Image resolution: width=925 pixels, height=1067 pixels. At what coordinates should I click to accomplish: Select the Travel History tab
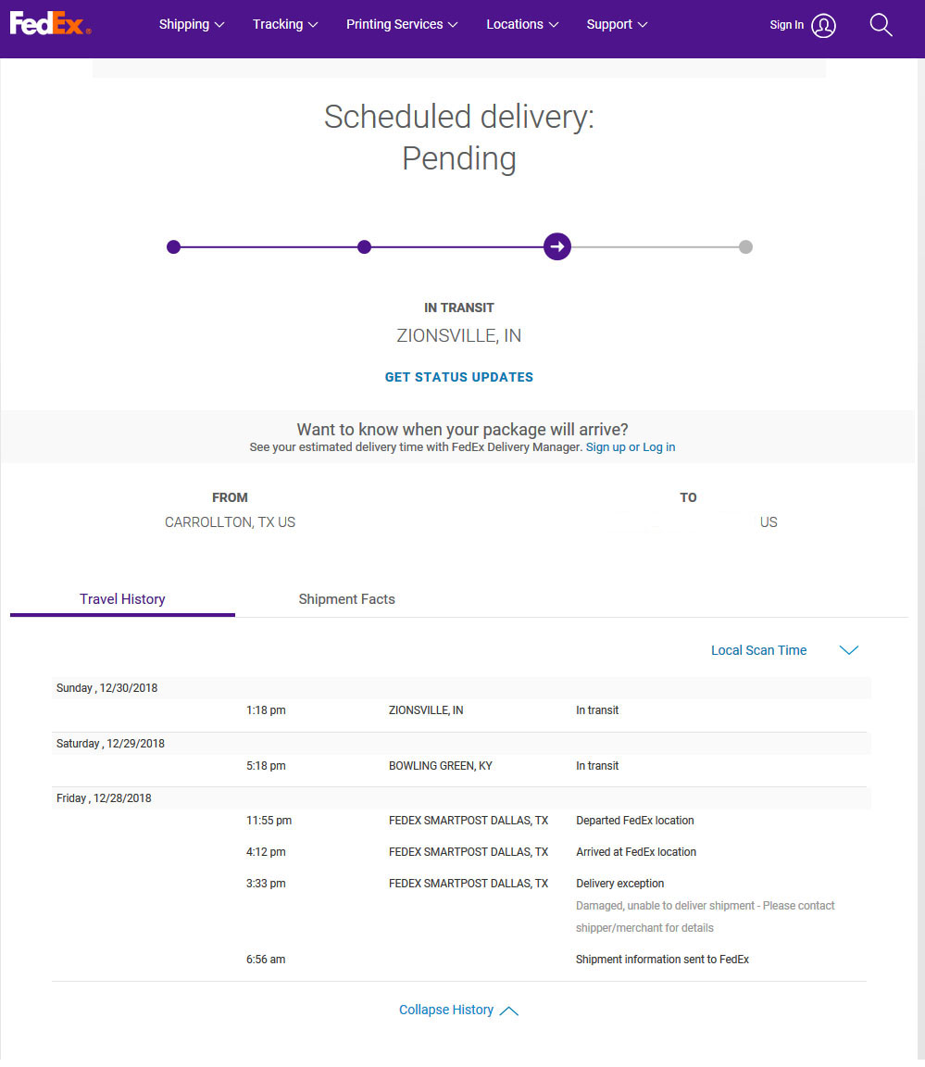coord(122,599)
